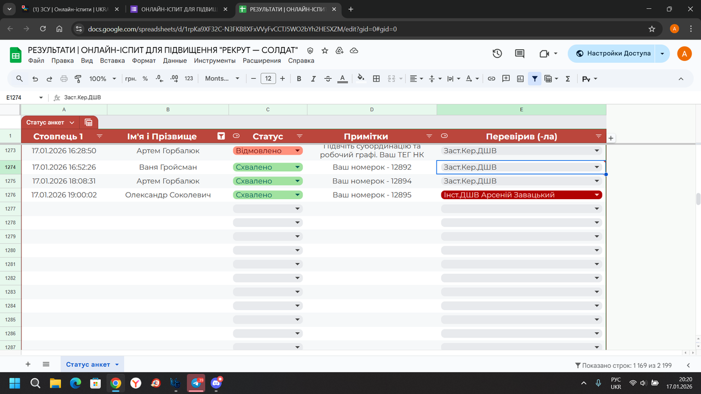Screen dimensions: 701x394
Task: Open version history clock icon
Action: point(497,54)
